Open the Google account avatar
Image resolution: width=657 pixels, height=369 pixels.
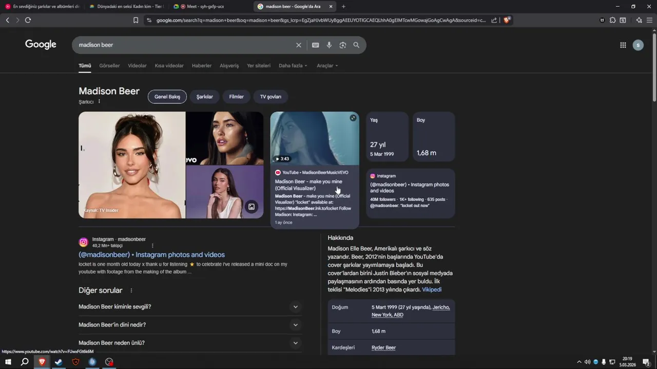[638, 45]
